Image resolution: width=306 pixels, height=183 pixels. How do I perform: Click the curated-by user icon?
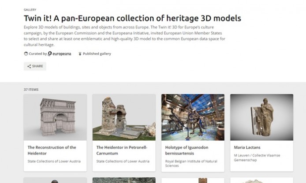point(26,54)
